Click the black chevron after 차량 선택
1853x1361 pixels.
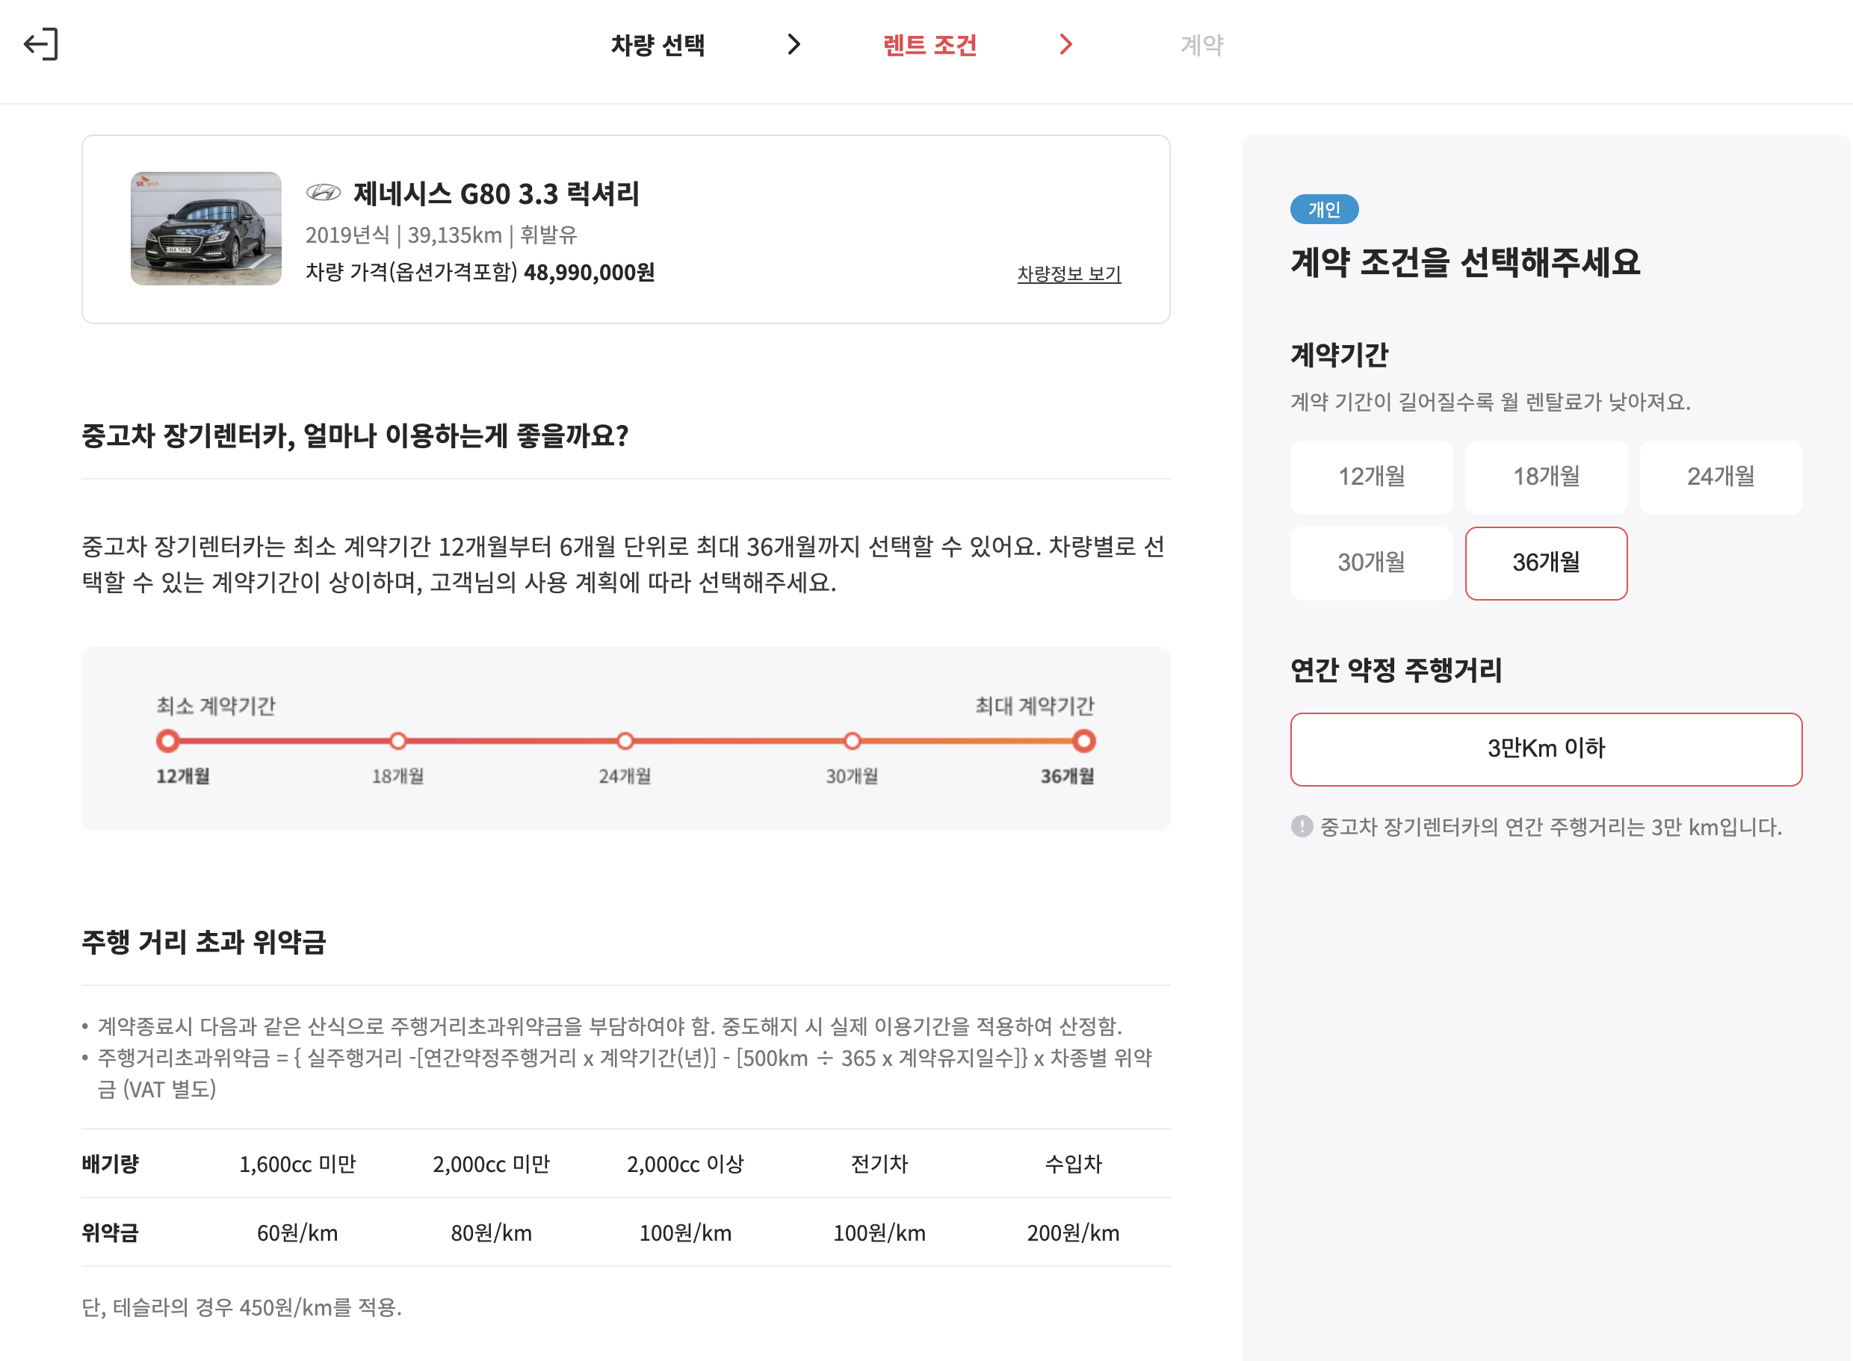pyautogui.click(x=794, y=45)
